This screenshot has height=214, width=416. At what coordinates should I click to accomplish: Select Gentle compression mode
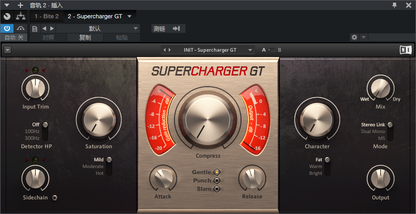(217, 172)
